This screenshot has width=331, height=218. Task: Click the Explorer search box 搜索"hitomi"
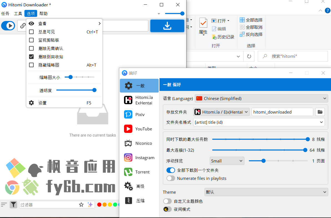pos(293,56)
